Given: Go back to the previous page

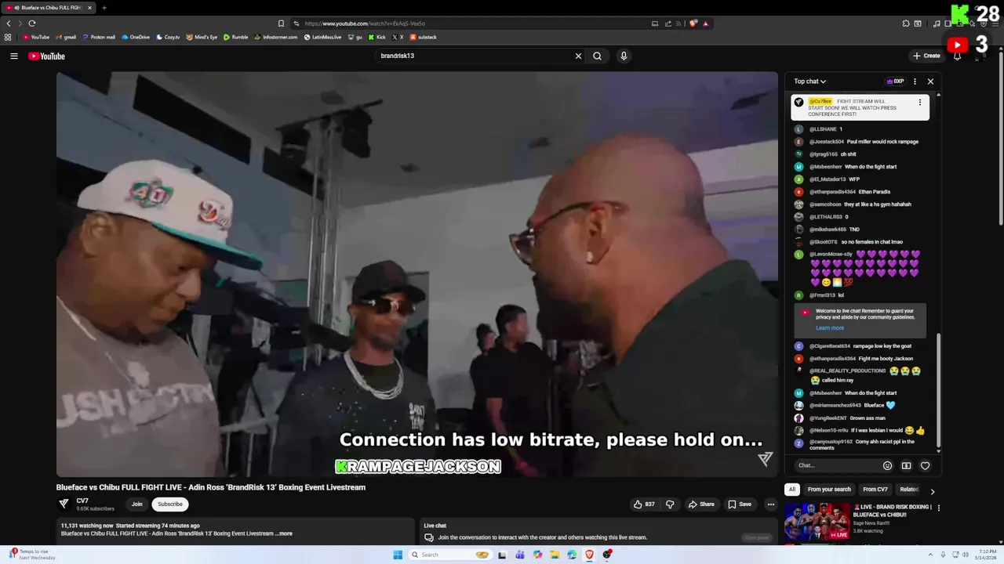Looking at the screenshot, I should pos(9,23).
